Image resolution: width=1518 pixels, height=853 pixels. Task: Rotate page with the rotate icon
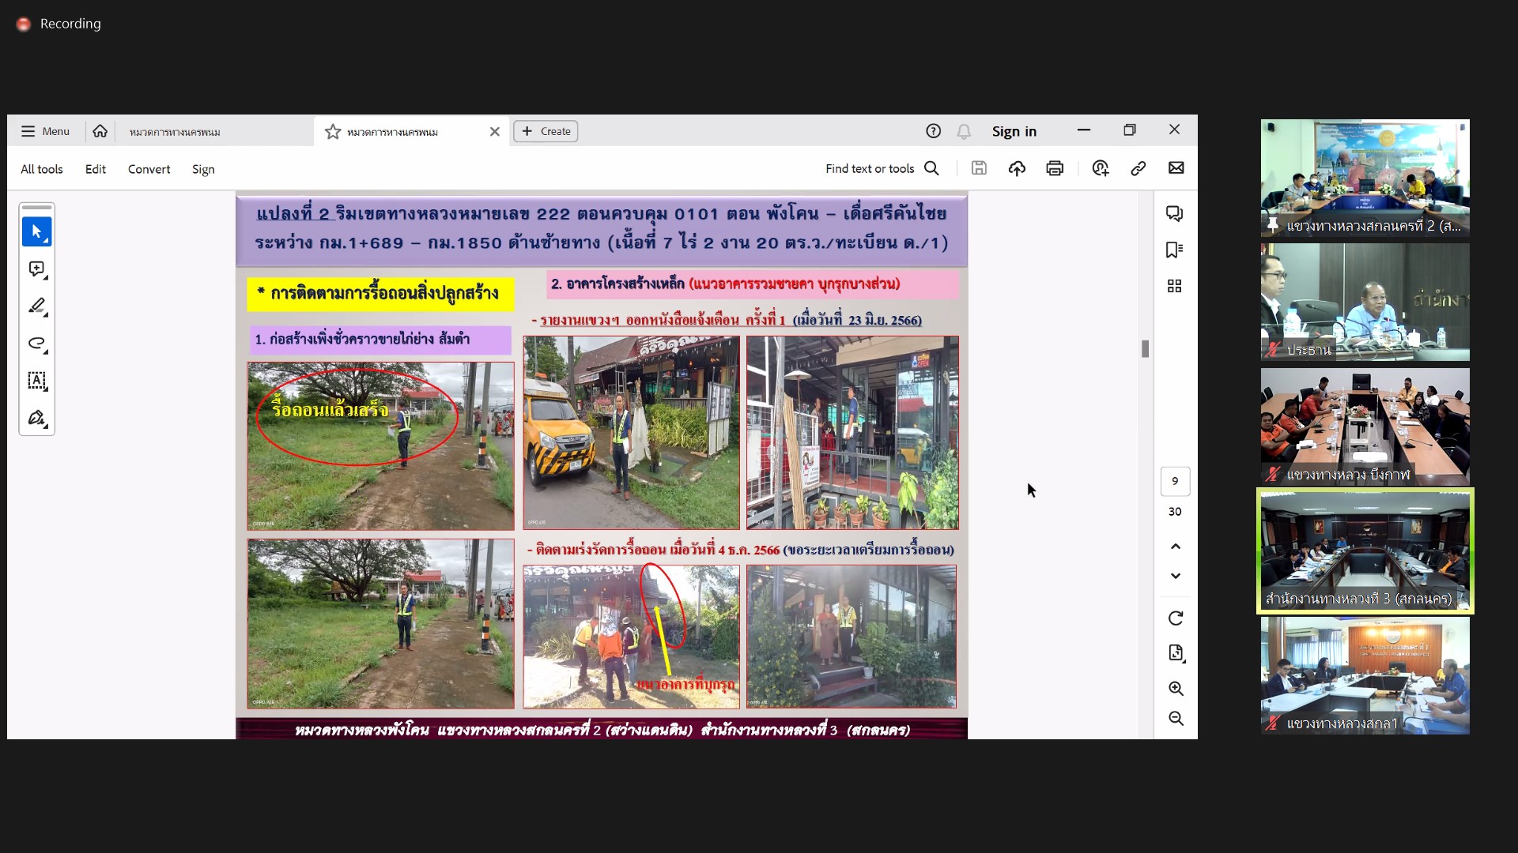click(x=1176, y=618)
